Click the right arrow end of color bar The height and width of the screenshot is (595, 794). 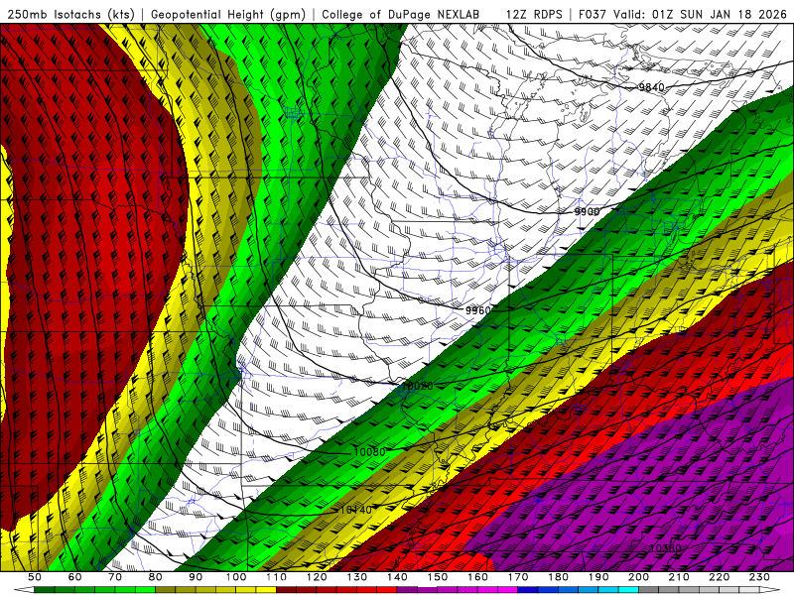[770, 590]
